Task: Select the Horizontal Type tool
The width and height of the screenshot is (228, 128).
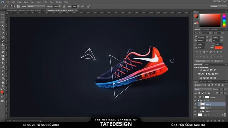Action: tap(2, 71)
